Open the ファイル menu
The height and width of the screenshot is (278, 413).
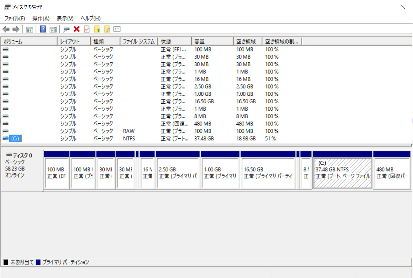(x=14, y=18)
